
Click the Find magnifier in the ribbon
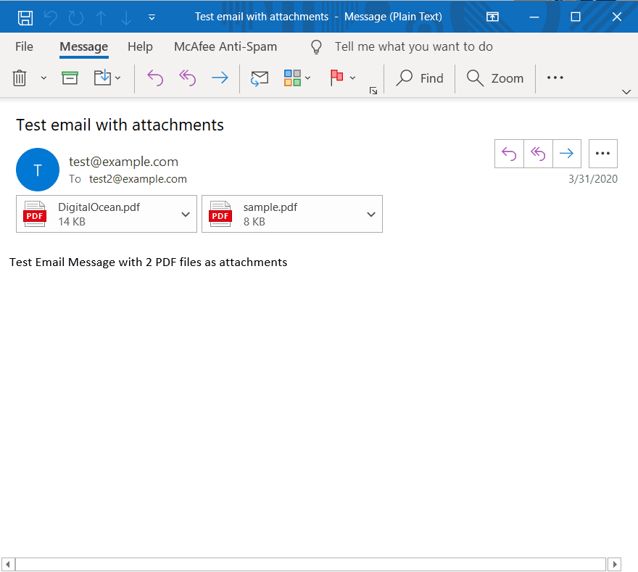(420, 78)
